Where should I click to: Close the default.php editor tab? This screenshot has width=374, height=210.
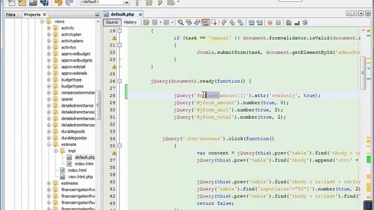pyautogui.click(x=140, y=15)
